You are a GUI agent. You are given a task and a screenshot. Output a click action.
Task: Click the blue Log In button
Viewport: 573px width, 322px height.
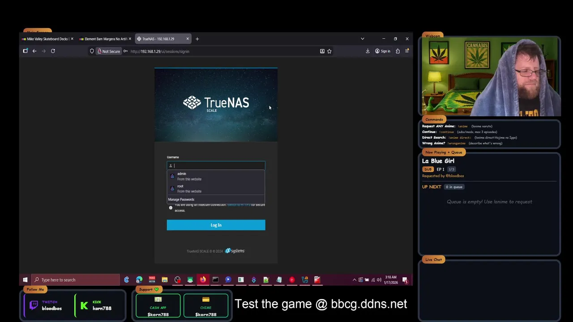pyautogui.click(x=216, y=225)
